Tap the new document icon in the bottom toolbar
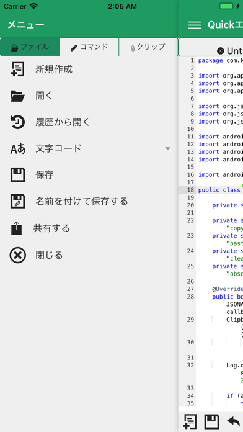Screen dimensions: 243x432 pos(190,422)
